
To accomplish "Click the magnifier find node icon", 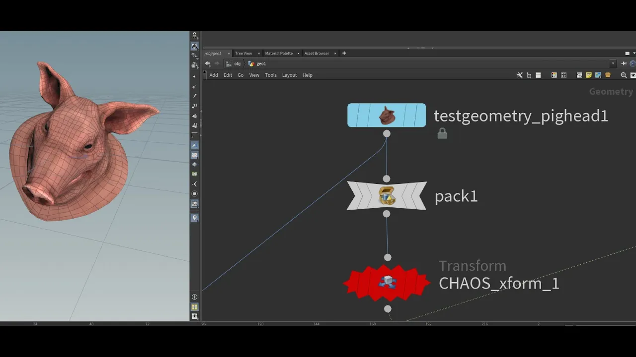I will pyautogui.click(x=624, y=75).
